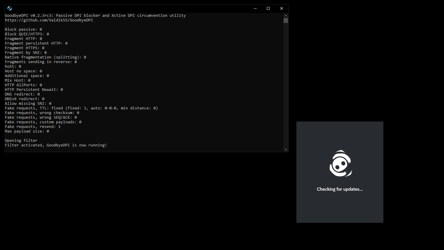Minimize the GoodbyeDPI console window
Viewport: 444px width, 250px height.
255,8
